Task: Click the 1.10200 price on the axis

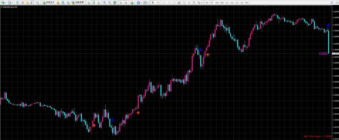Action: (336, 120)
